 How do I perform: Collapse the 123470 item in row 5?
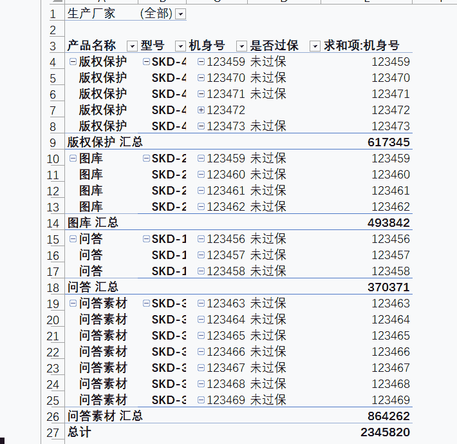201,77
